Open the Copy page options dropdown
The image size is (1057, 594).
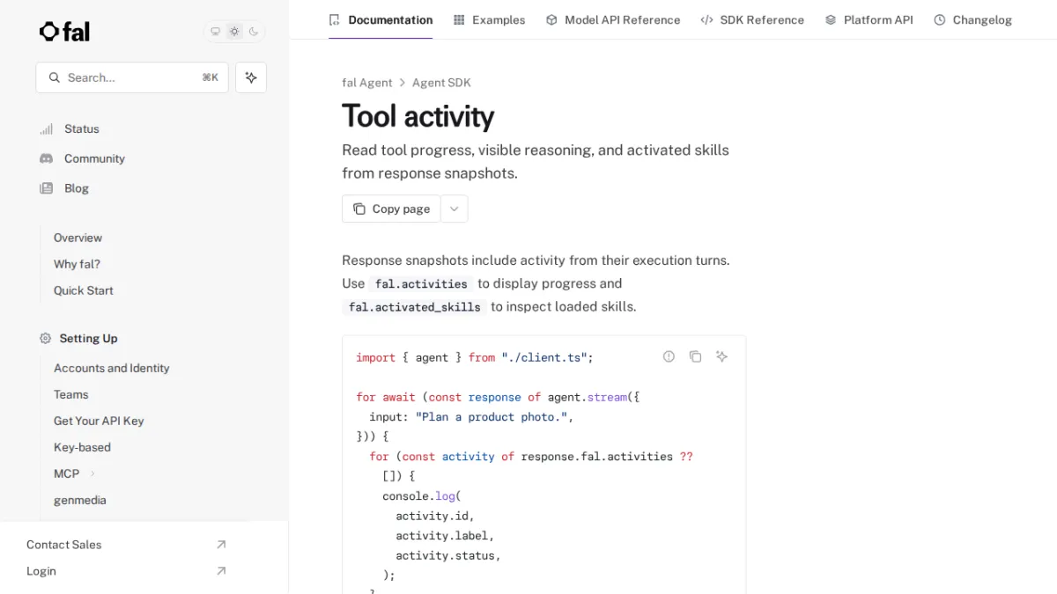(x=455, y=209)
